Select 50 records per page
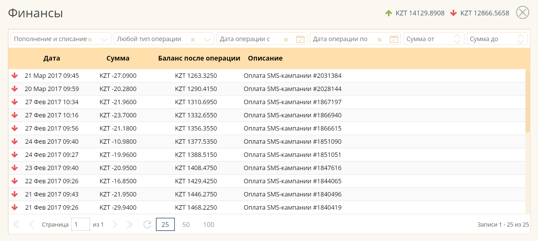 (186, 225)
